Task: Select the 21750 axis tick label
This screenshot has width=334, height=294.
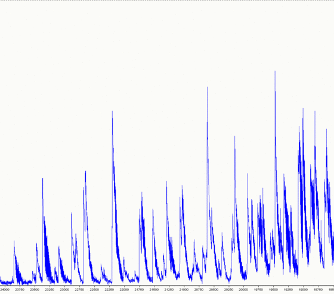Action: tap(139, 290)
